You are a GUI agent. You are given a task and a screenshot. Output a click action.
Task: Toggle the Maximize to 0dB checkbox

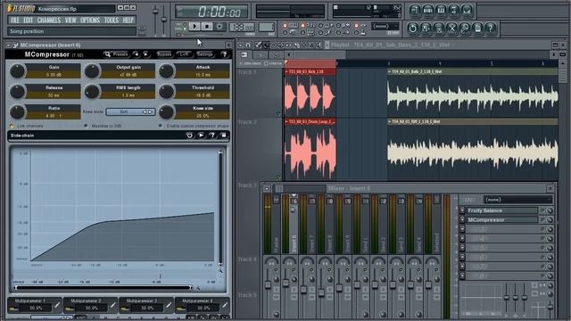point(86,126)
